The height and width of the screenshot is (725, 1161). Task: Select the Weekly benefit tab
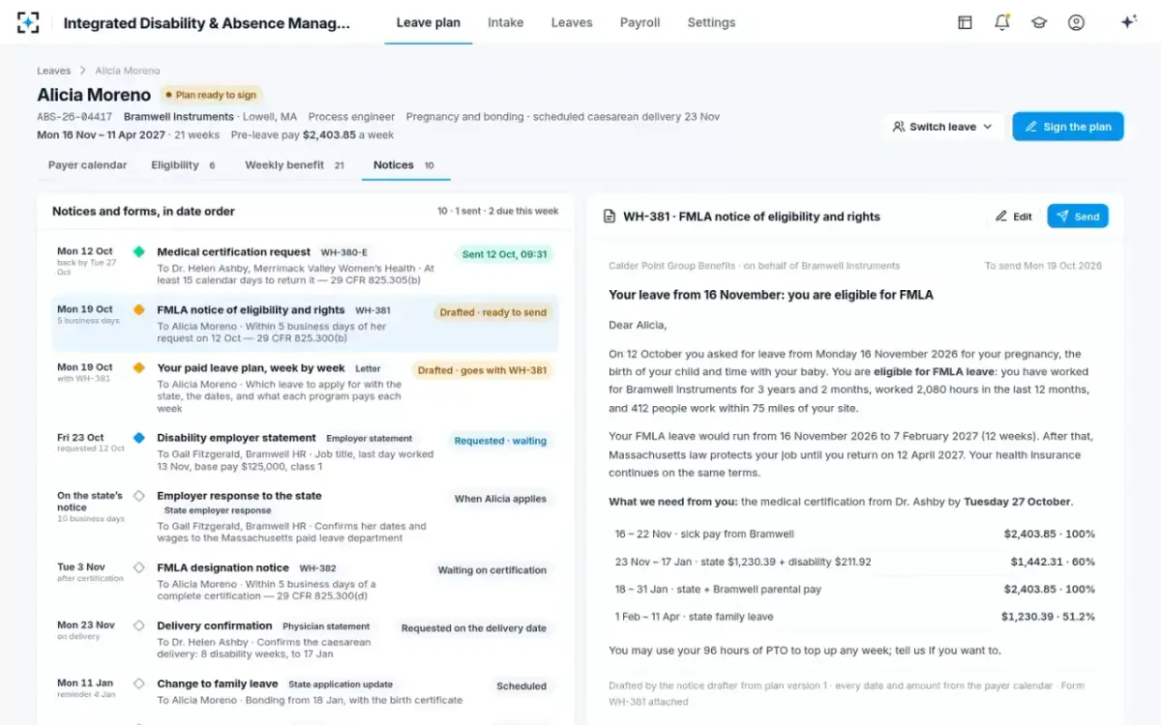(295, 165)
